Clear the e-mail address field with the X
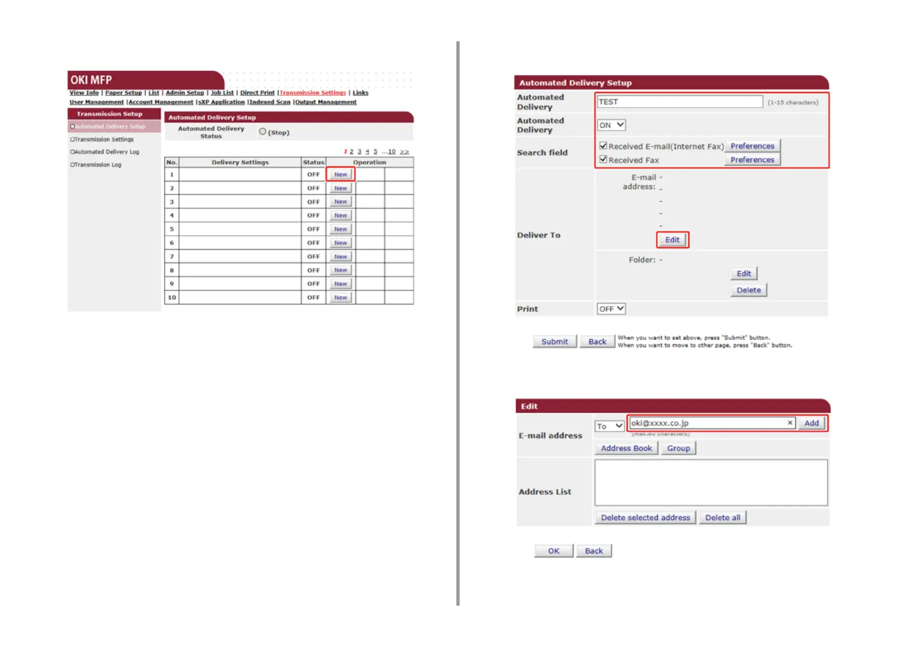The image size is (916, 647). click(790, 422)
